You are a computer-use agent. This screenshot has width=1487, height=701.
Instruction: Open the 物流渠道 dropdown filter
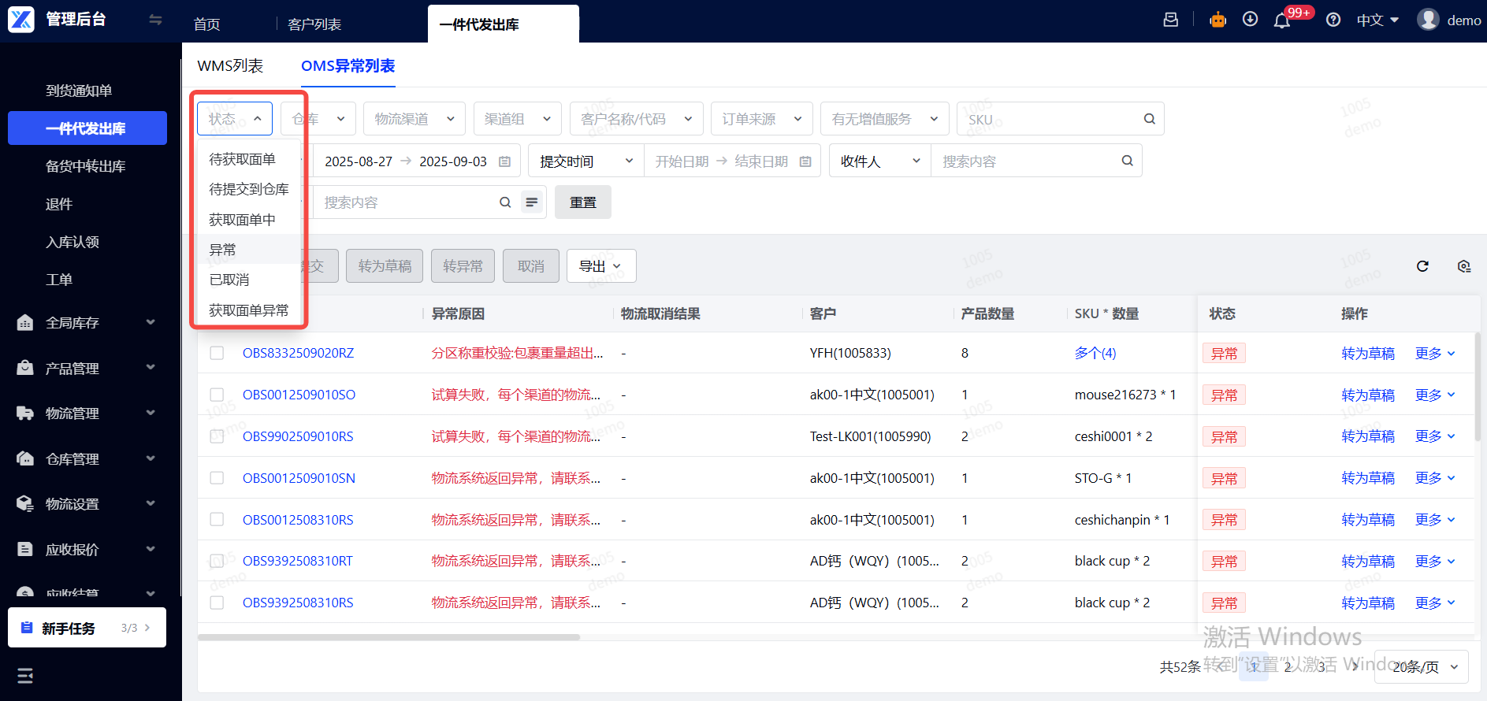tap(414, 119)
